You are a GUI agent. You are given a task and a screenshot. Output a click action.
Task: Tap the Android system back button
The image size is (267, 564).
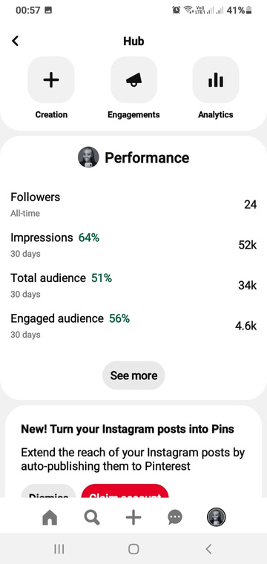(x=208, y=549)
